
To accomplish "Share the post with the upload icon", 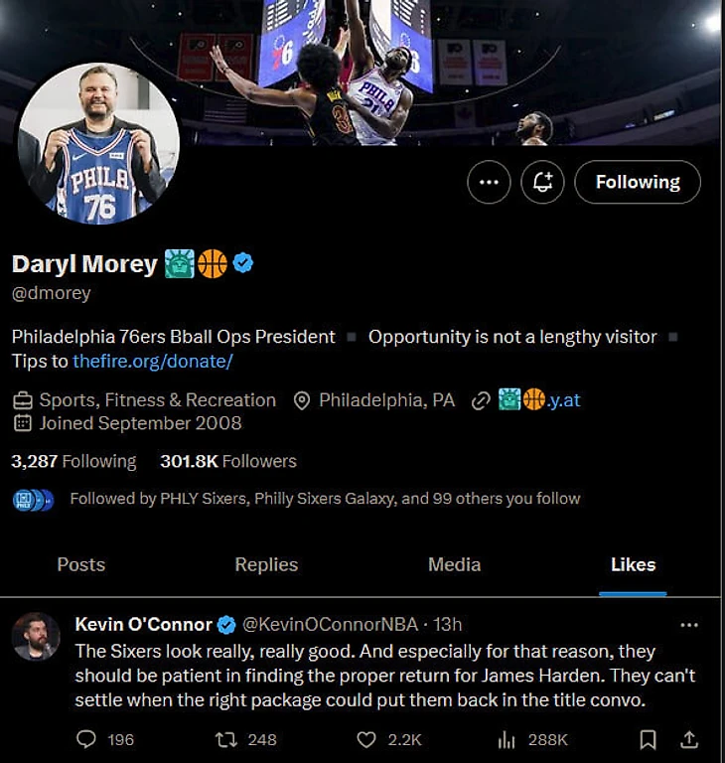I will [x=689, y=739].
